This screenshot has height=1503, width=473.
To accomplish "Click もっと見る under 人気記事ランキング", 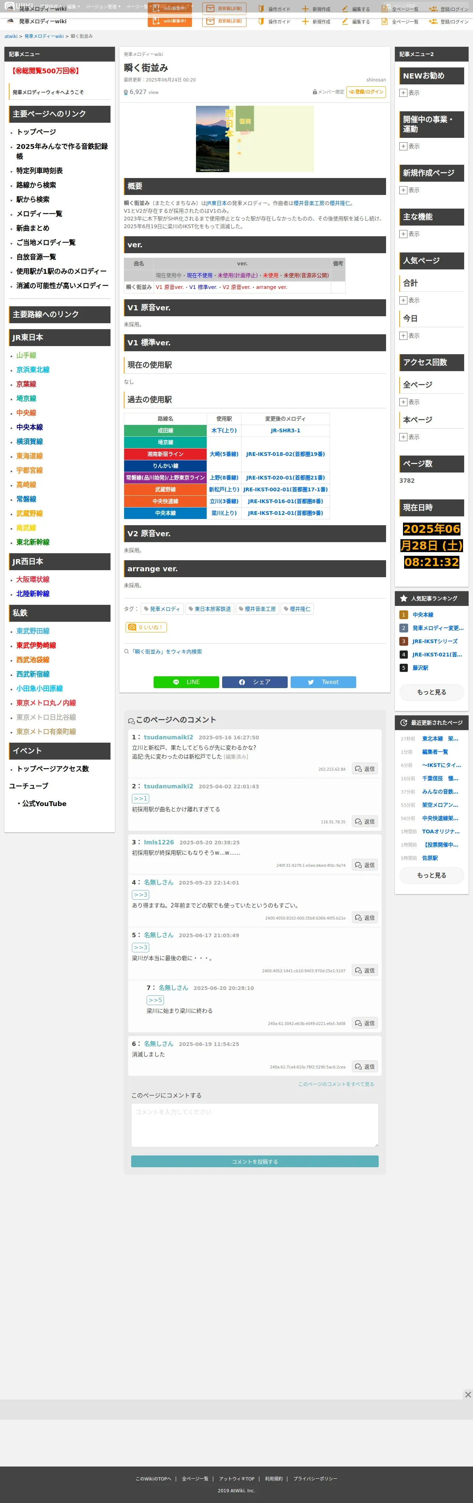I will point(432,692).
